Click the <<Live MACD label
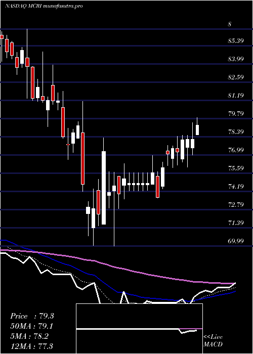The height and width of the screenshot is (354, 253). 213,341
